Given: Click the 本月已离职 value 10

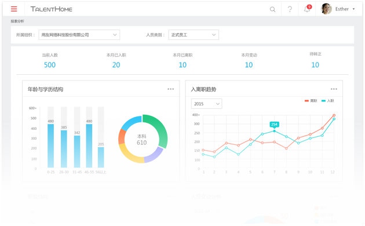Looking at the screenshot, I should coord(183,65).
